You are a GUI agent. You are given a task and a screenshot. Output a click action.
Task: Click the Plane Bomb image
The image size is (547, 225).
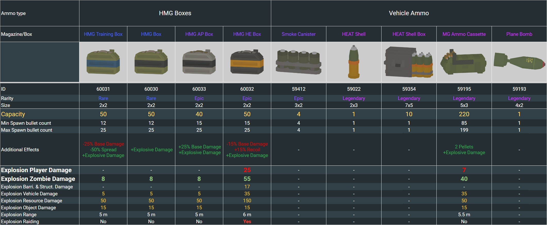pos(519,61)
